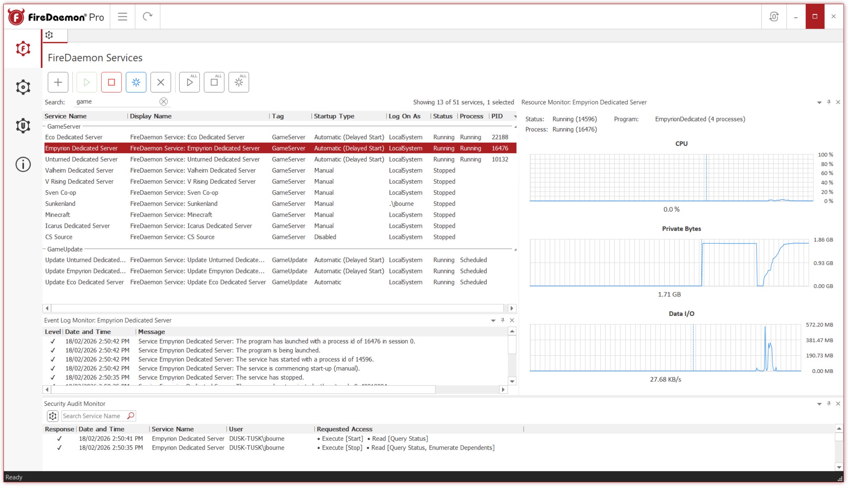Stop all services

(214, 82)
